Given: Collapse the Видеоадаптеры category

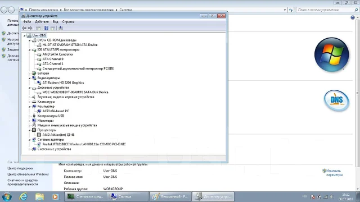Looking at the screenshot, I should point(30,78).
